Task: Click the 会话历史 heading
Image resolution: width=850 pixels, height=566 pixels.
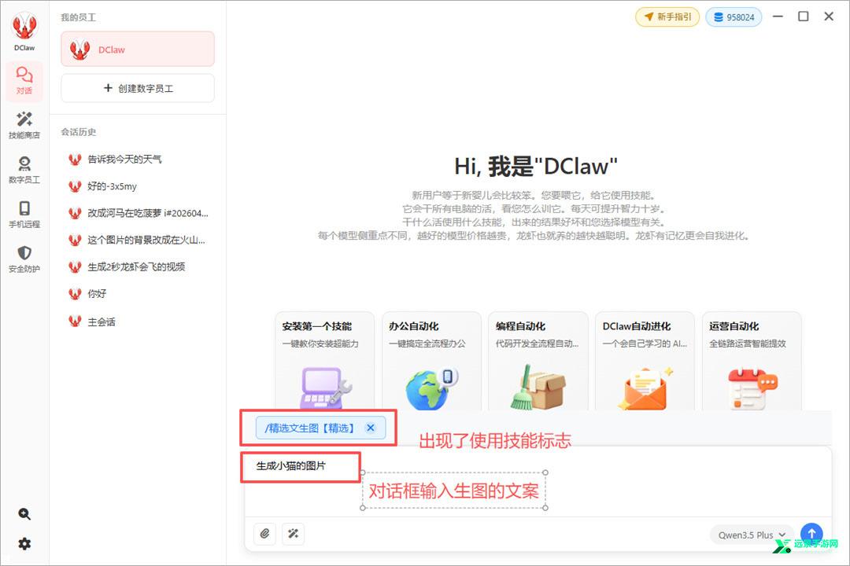Action: click(x=79, y=132)
